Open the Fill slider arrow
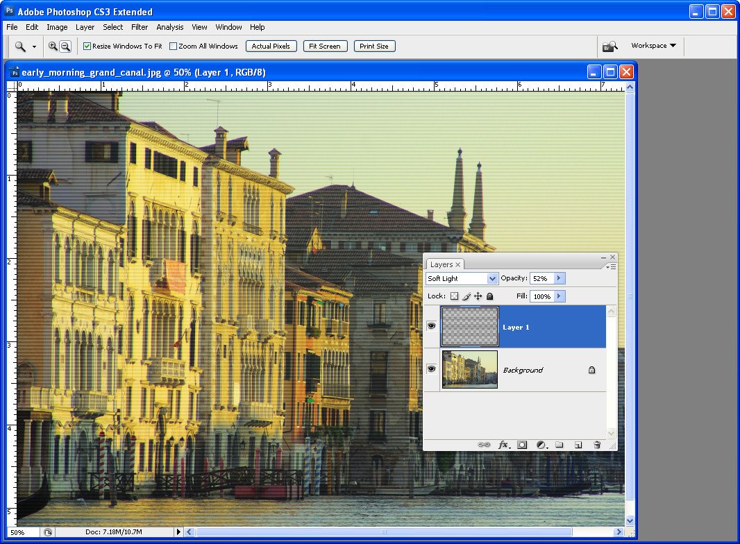The image size is (740, 544). pos(560,296)
